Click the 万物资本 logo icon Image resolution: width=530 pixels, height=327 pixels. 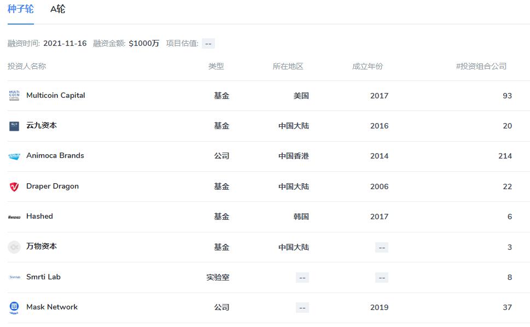point(14,247)
